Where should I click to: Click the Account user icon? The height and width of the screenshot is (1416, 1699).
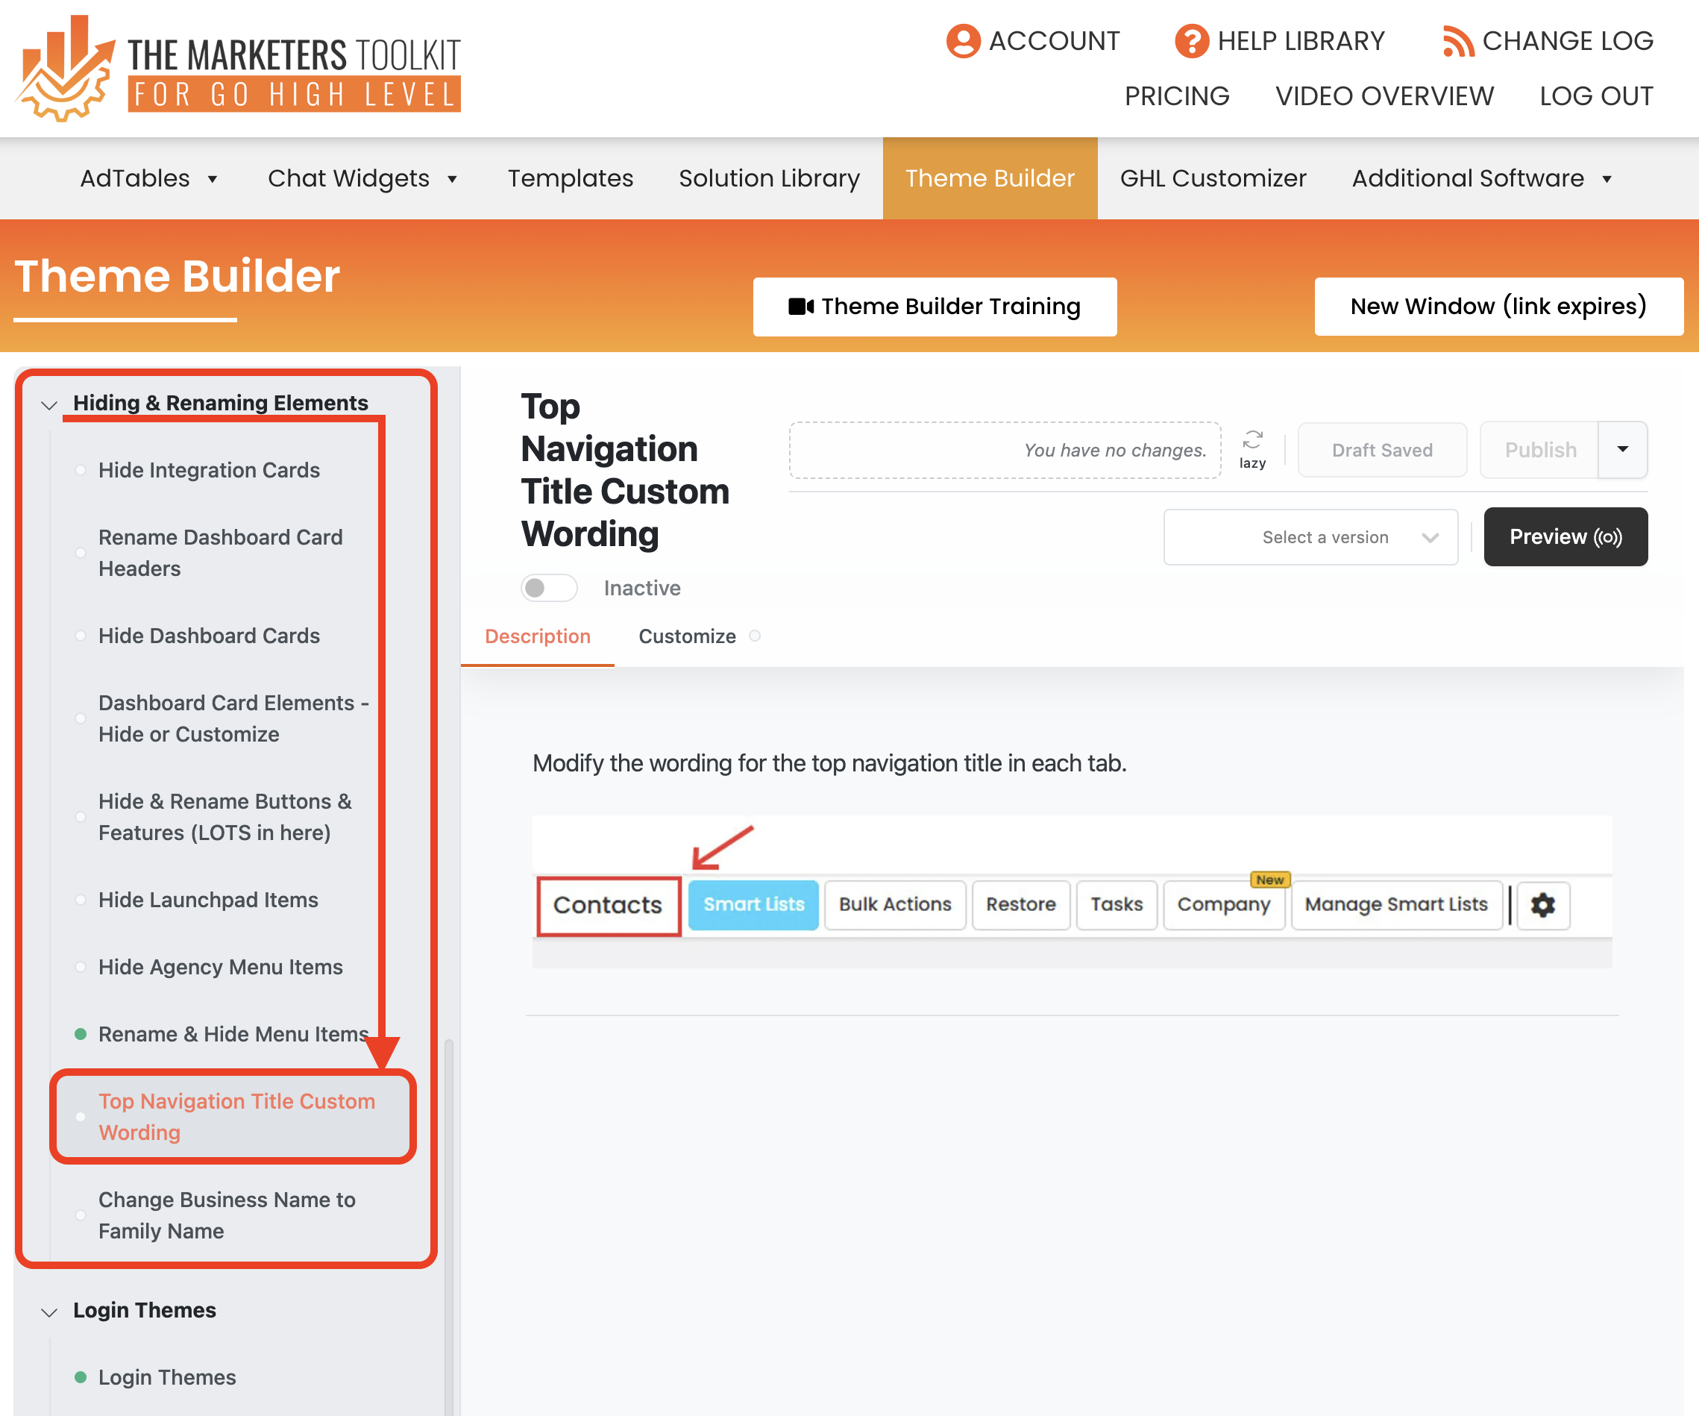tap(963, 41)
